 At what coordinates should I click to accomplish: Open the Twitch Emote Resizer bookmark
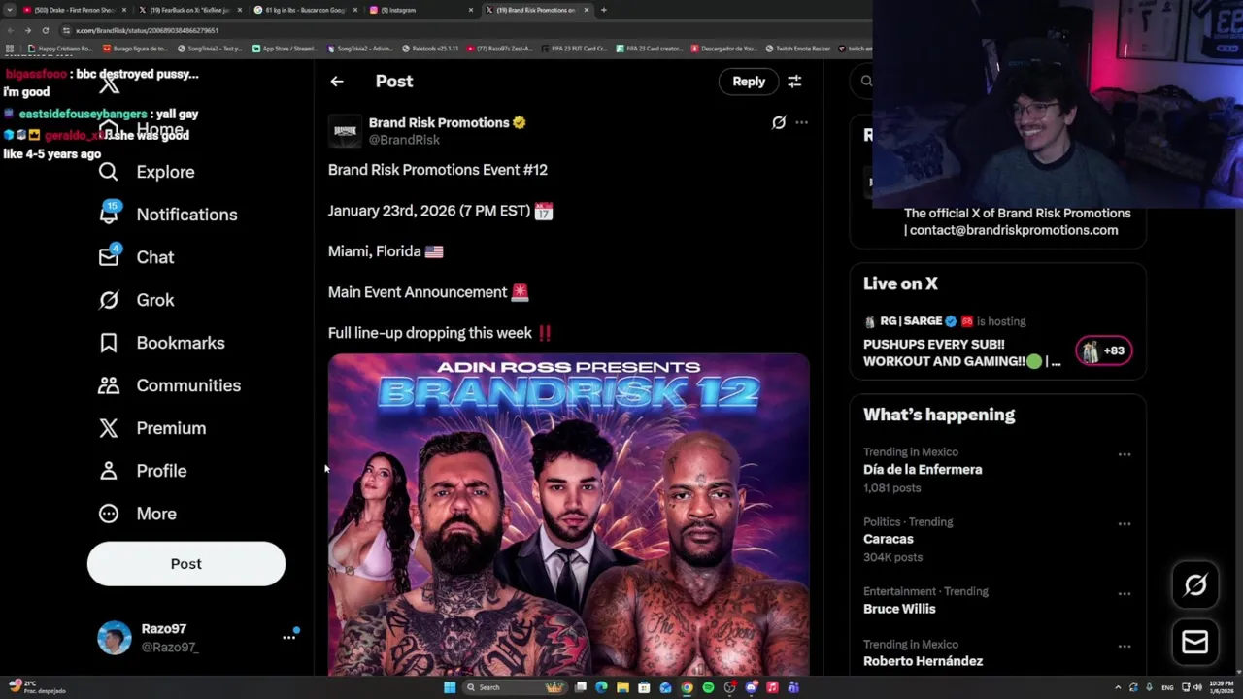[800, 48]
